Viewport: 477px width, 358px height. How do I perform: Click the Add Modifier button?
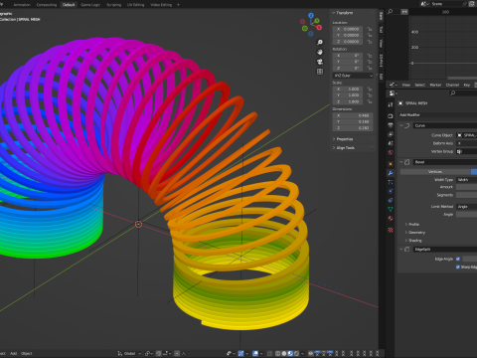coord(437,115)
